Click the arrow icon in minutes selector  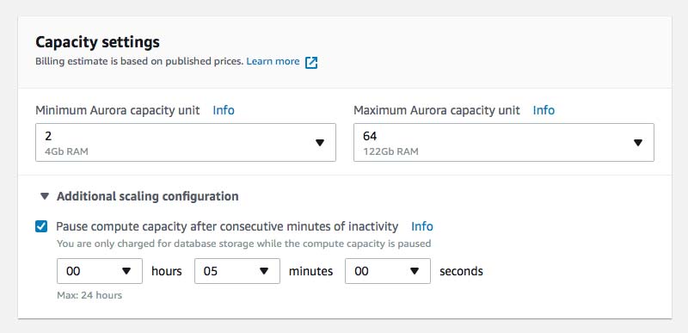pyautogui.click(x=264, y=271)
